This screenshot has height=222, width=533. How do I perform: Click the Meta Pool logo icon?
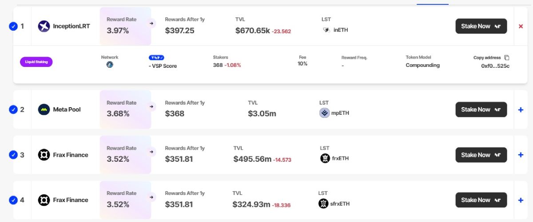click(x=44, y=109)
